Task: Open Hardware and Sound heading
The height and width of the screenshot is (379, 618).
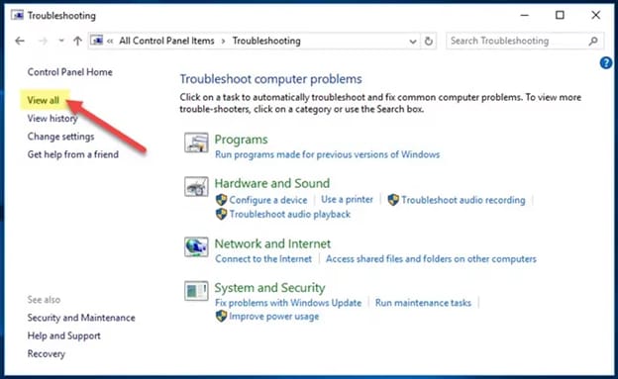Action: [x=272, y=183]
